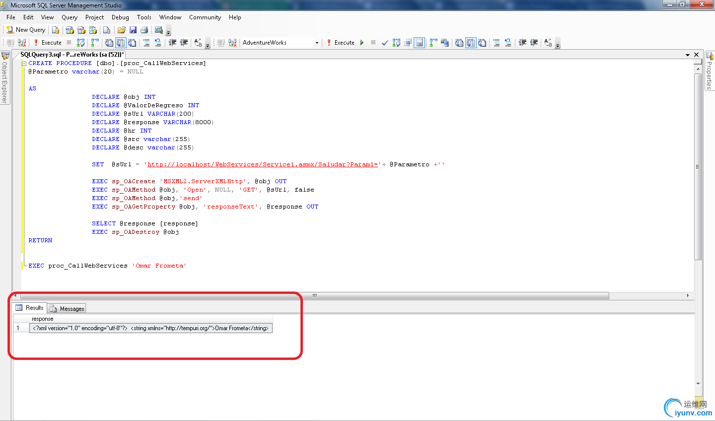Start a SQL Server Compact query
The image size is (715, 421).
[107, 30]
